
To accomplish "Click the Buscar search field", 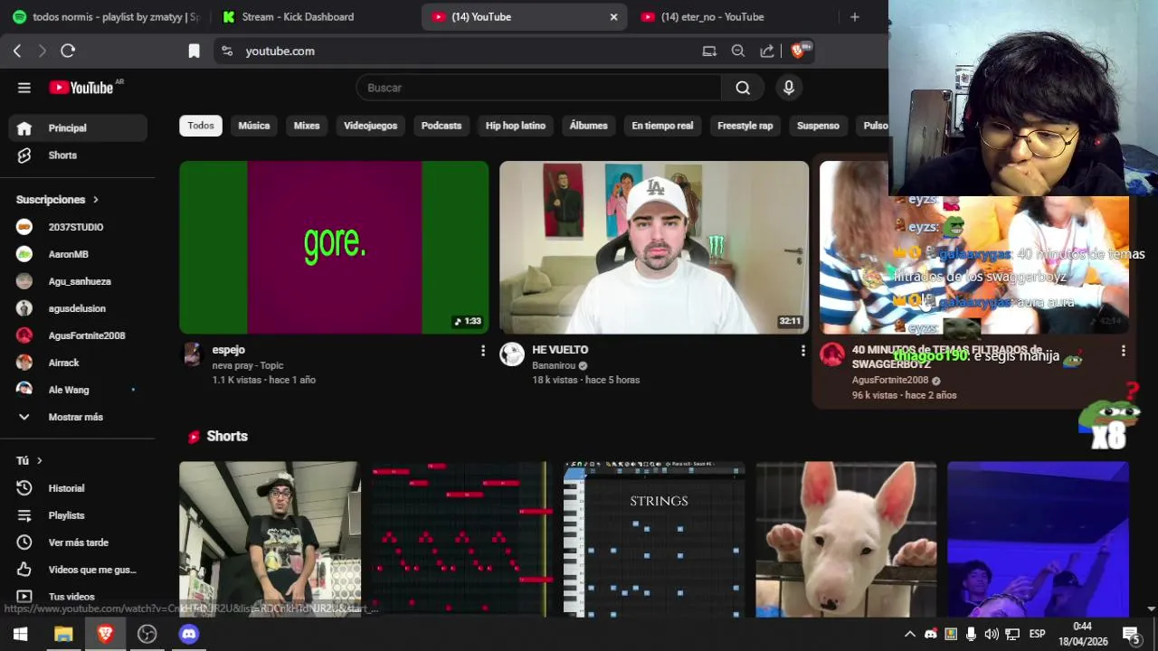I will point(539,88).
